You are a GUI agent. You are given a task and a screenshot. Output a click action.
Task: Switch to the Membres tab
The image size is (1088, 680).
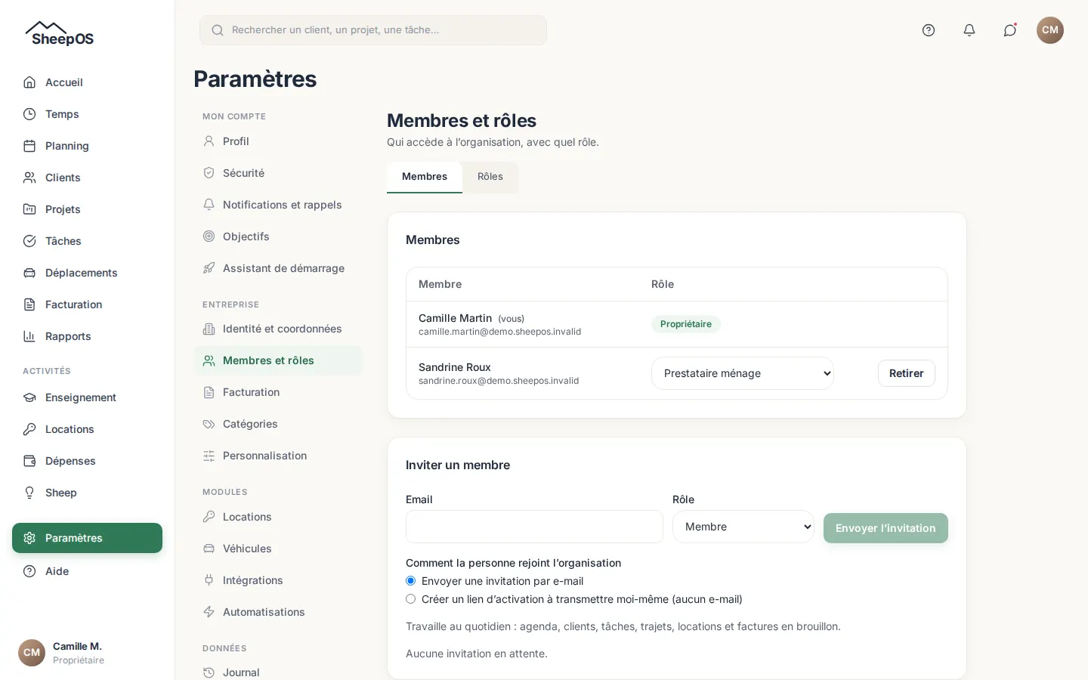(425, 177)
